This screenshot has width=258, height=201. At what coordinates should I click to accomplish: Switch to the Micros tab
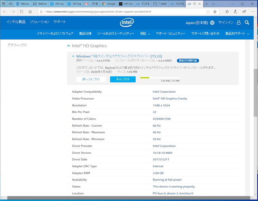pyautogui.click(x=22, y=4)
